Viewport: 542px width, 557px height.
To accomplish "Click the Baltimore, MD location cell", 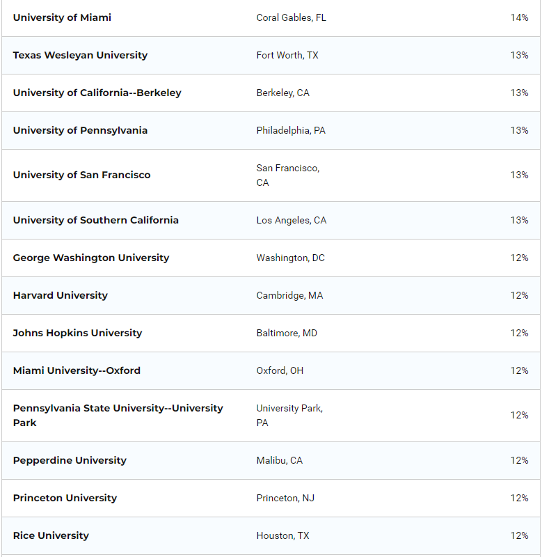I will click(x=286, y=333).
